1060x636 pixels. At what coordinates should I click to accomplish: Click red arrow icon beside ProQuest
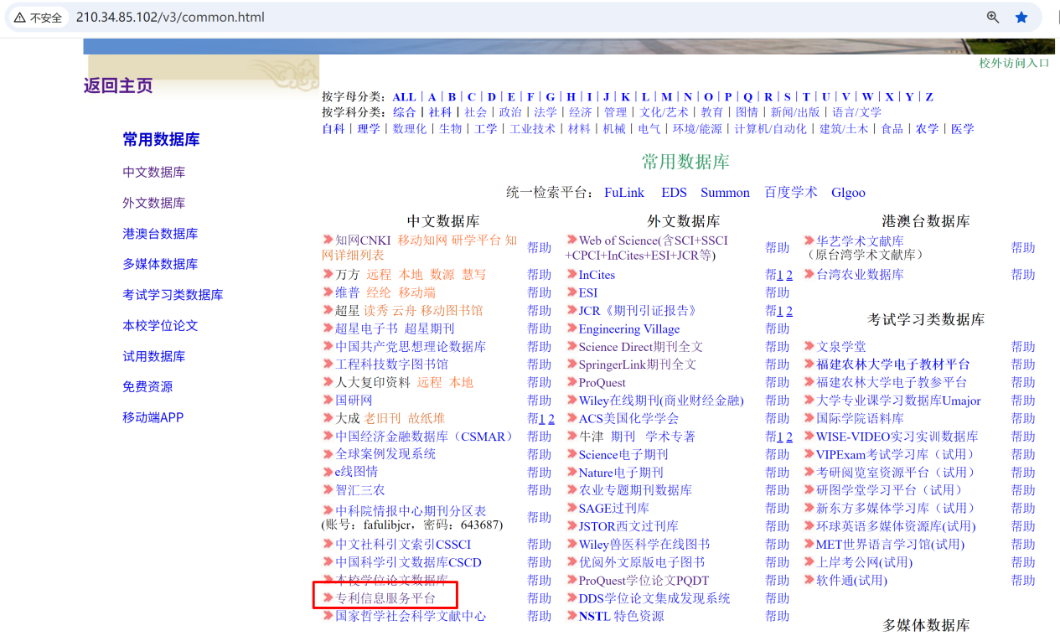pos(571,382)
